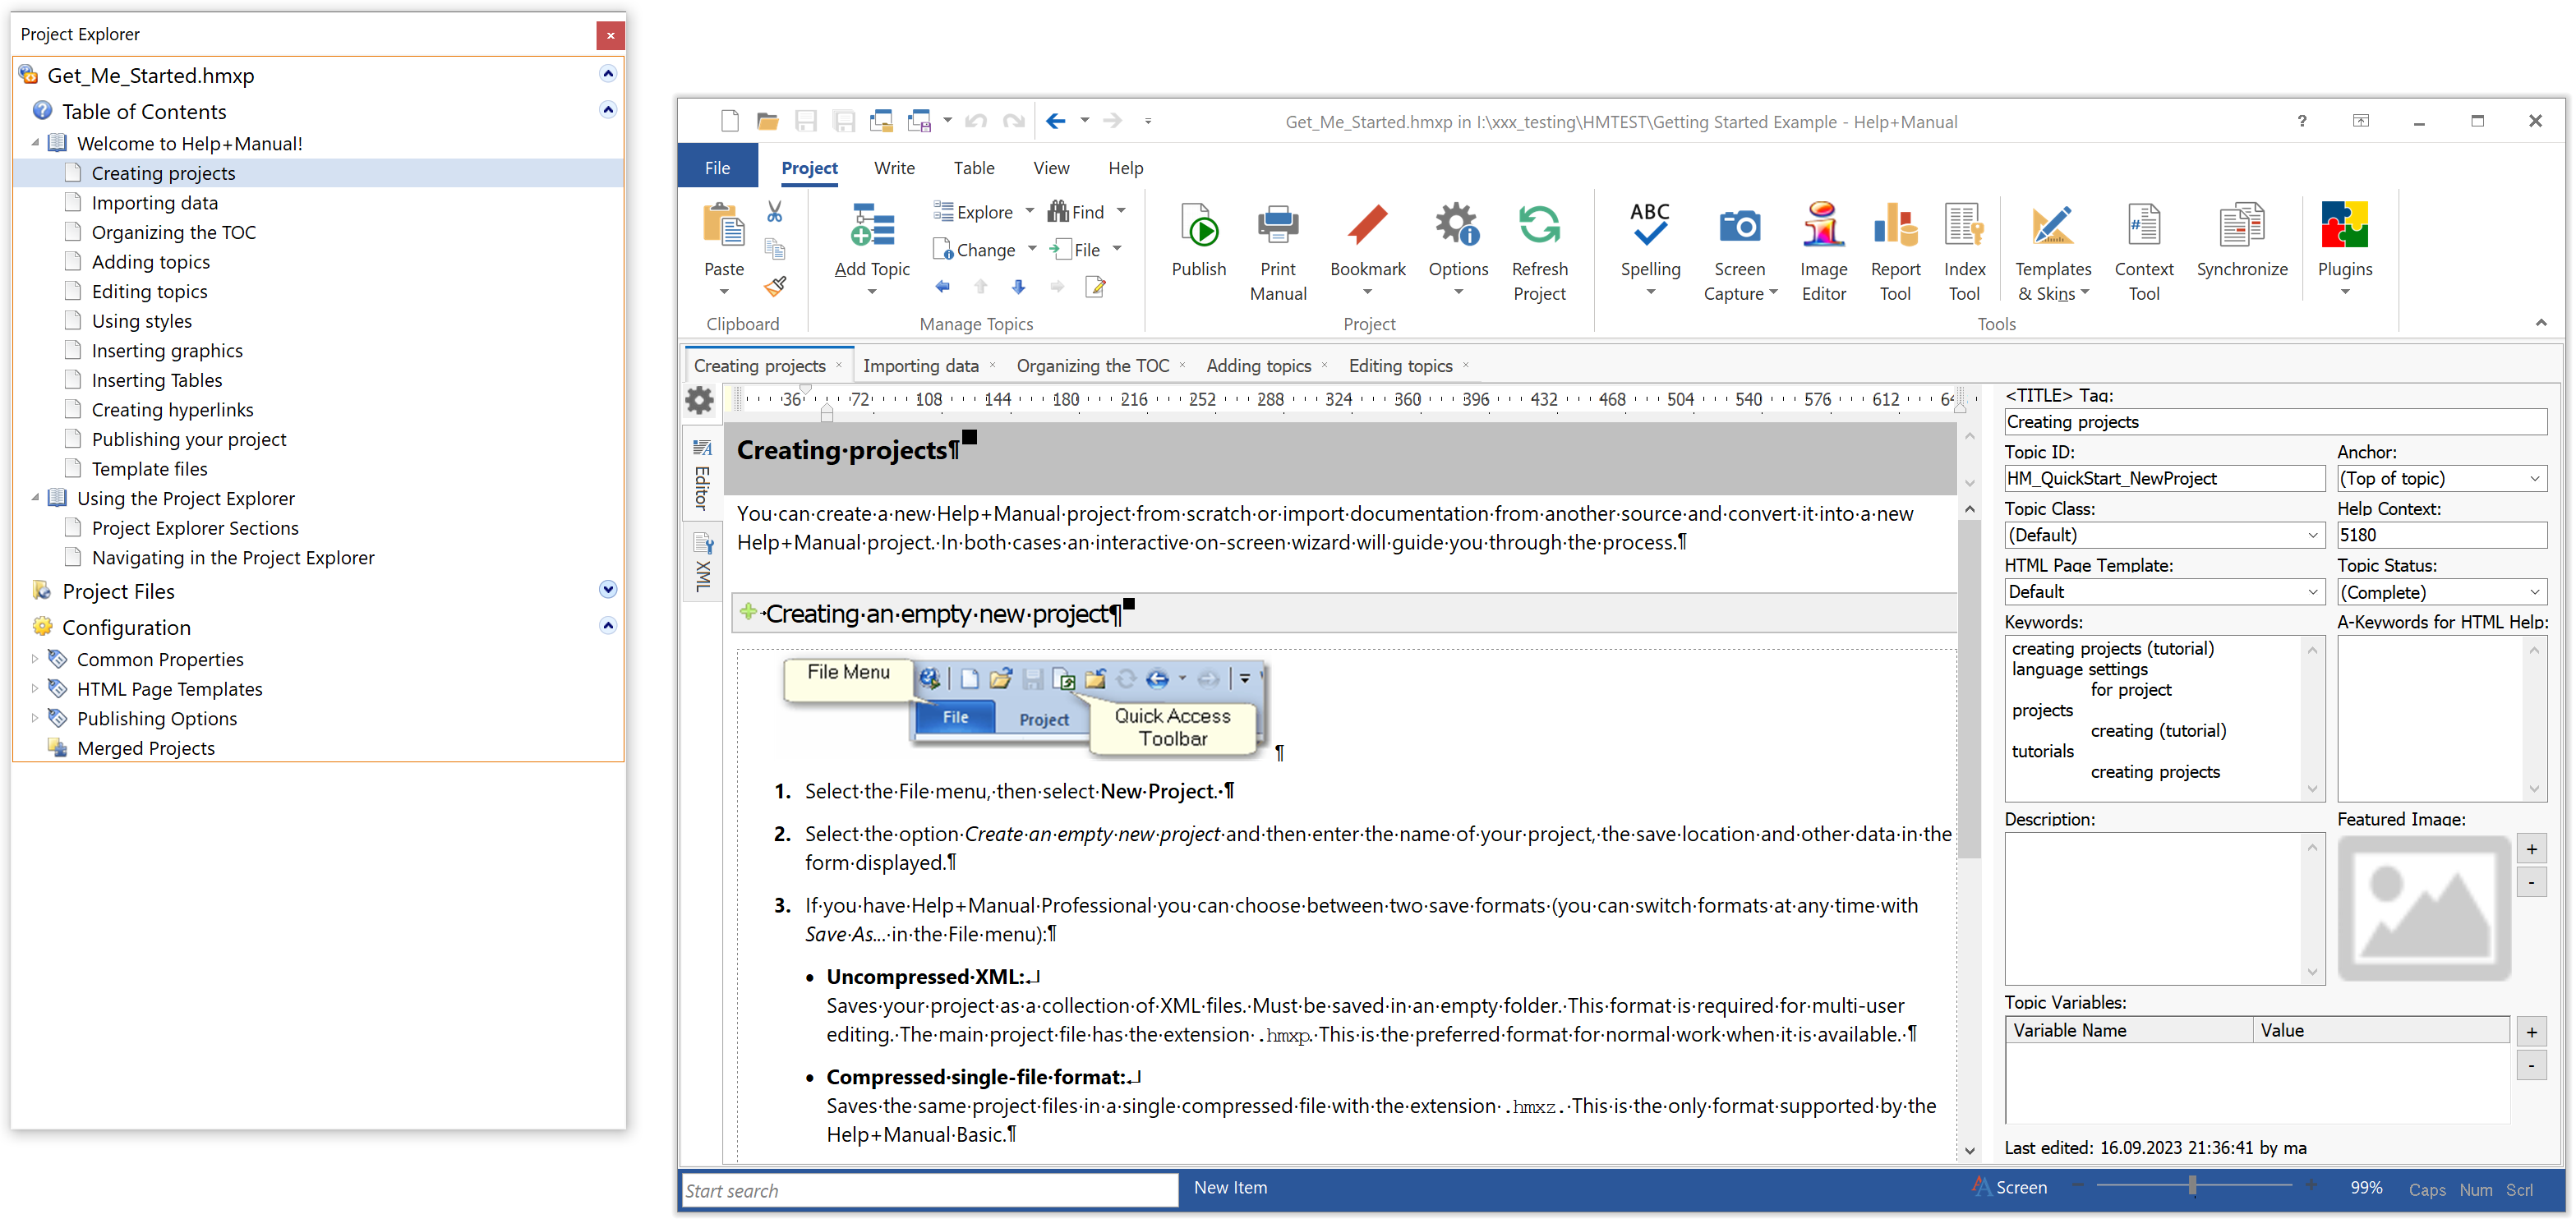Collapse Welcome to Help+Manual! tree node
This screenshot has height=1228, width=2576.
35,143
